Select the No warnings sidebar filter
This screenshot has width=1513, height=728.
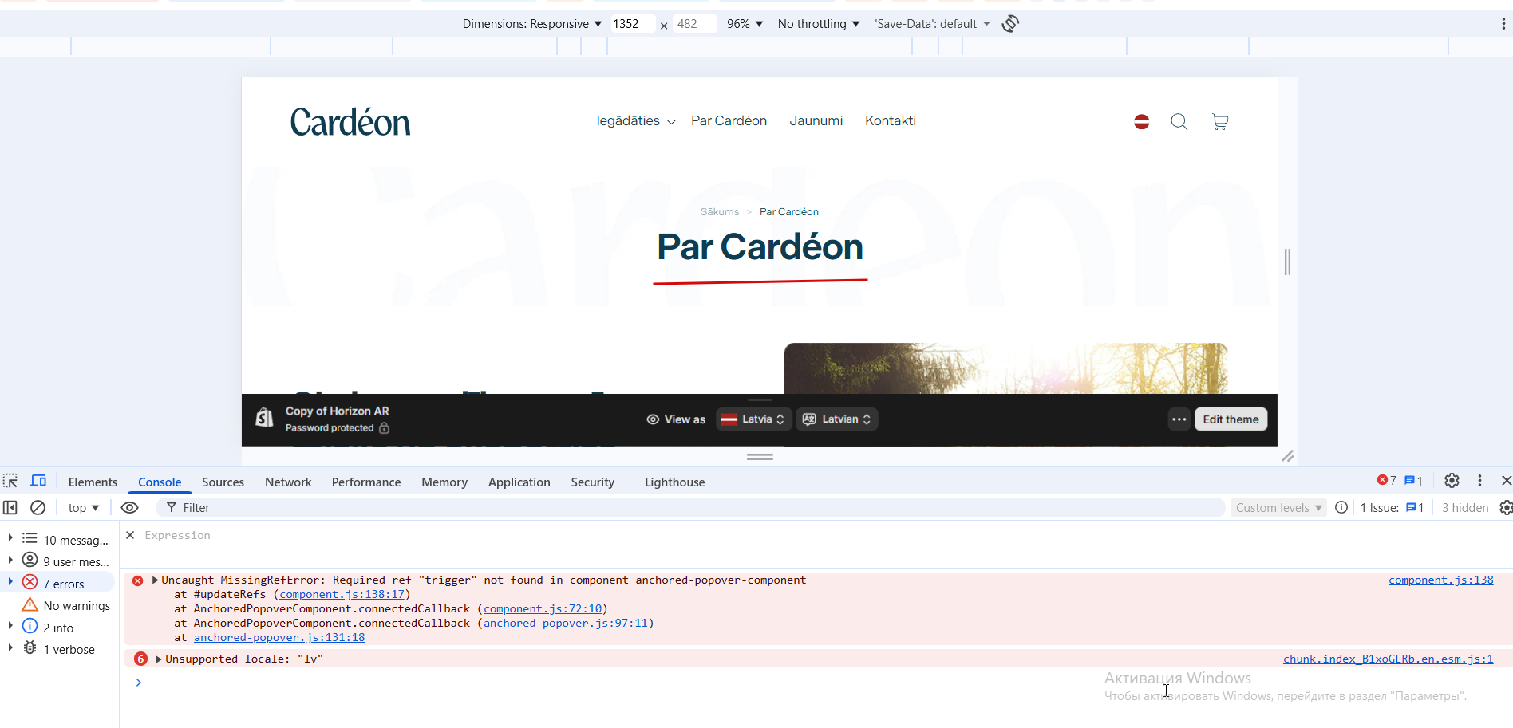[67, 606]
